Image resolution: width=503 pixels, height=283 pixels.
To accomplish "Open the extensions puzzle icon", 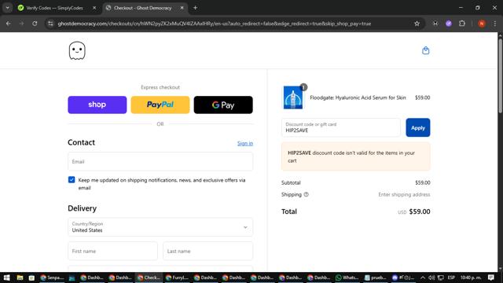I will tap(462, 24).
